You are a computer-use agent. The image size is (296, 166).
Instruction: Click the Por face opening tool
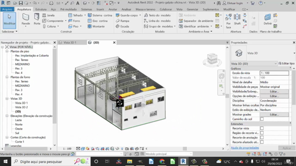pos(228,21)
